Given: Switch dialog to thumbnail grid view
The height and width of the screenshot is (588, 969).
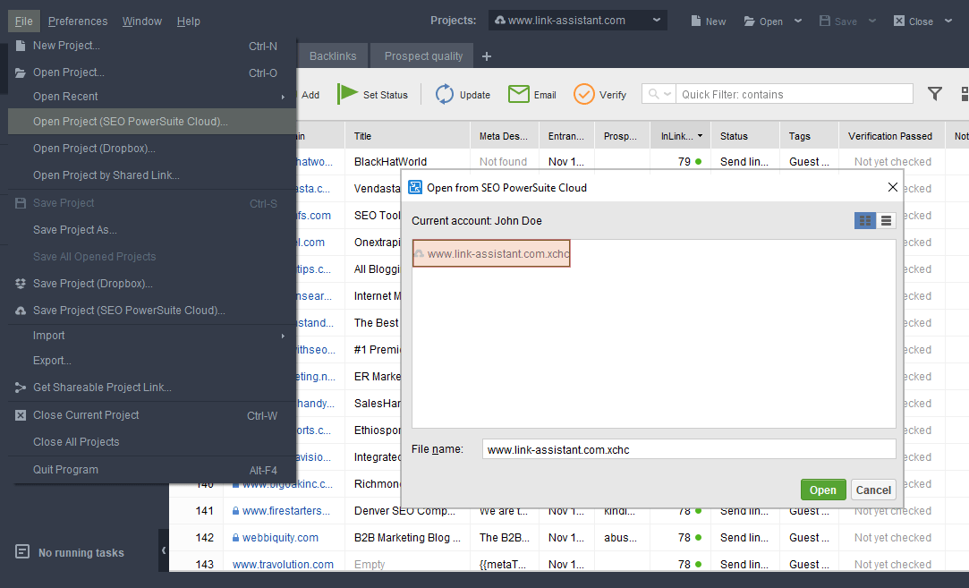Looking at the screenshot, I should tap(865, 221).
